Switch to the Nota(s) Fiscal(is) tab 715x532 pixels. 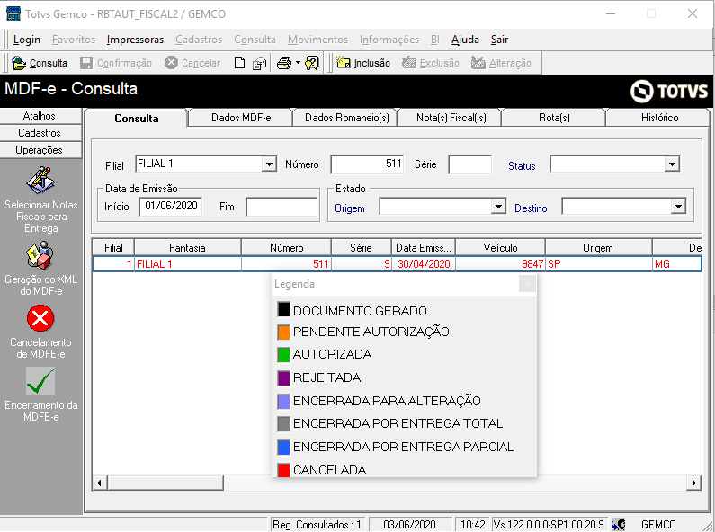click(451, 118)
